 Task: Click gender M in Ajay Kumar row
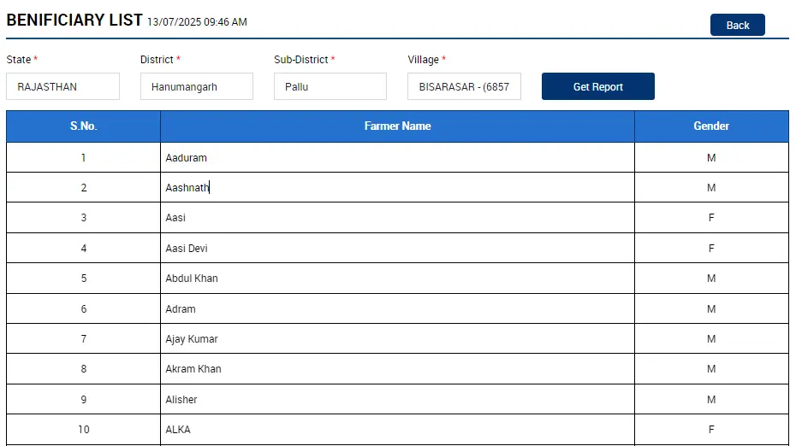click(711, 339)
